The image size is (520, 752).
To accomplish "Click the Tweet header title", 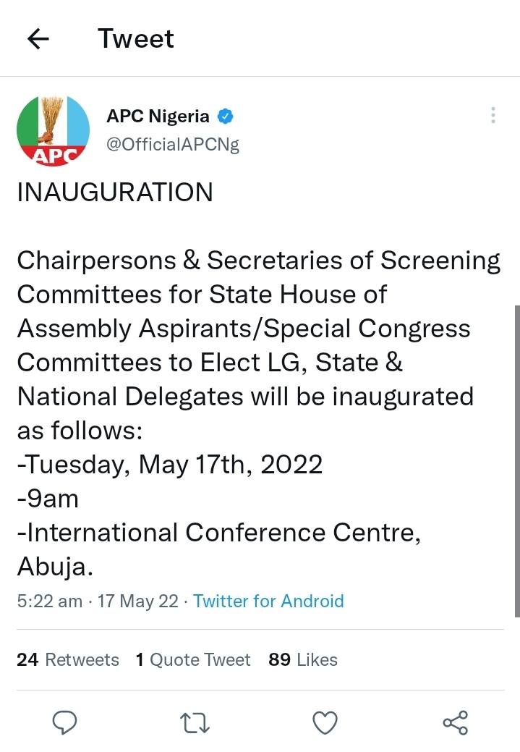I will pos(136,38).
